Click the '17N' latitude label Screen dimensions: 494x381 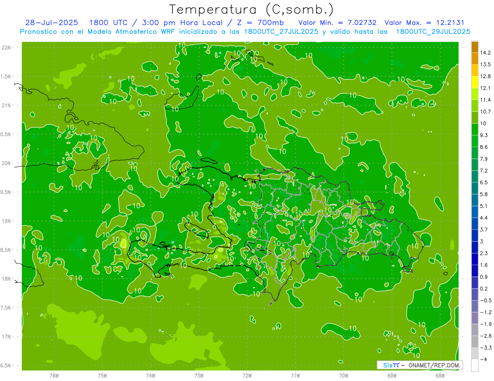click(7, 337)
